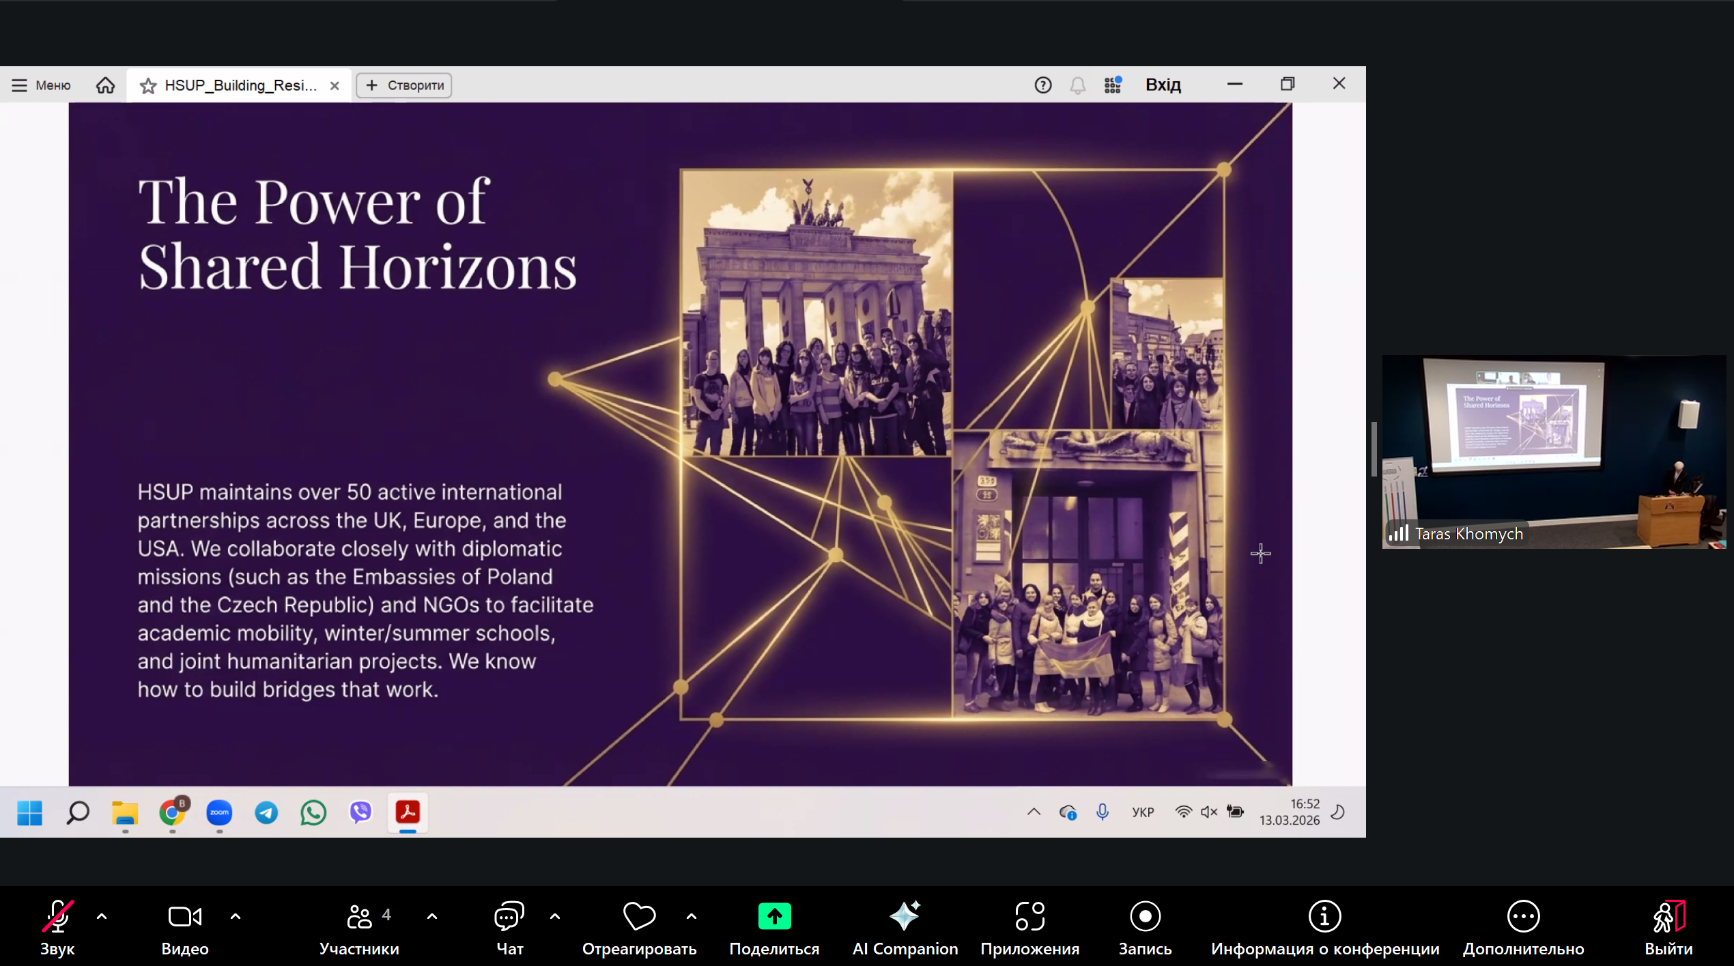The height and width of the screenshot is (966, 1734).
Task: Open Информация о конференции info icon
Action: coord(1324,916)
